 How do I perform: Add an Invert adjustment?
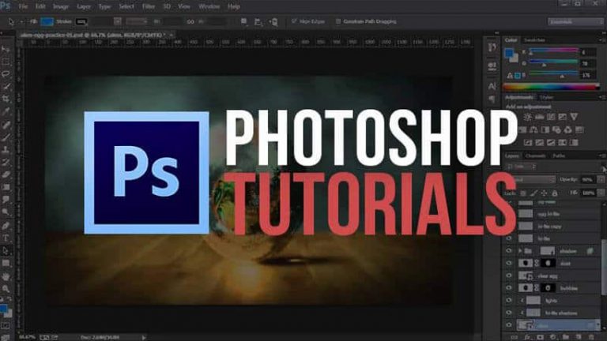528,143
